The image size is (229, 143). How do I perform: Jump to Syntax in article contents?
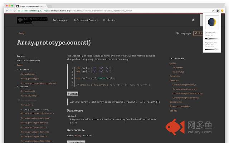(173, 63)
